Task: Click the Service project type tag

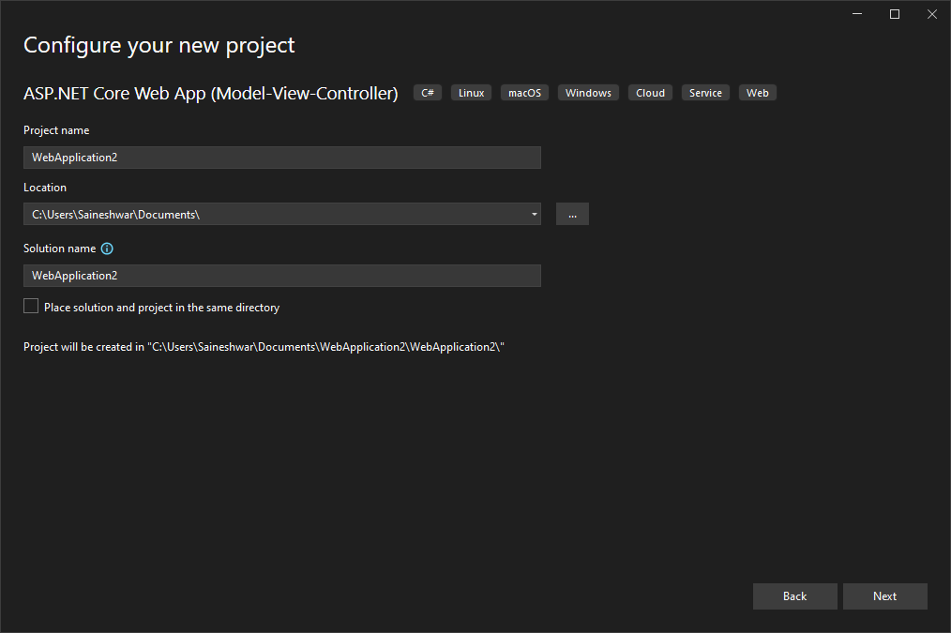Action: point(705,92)
